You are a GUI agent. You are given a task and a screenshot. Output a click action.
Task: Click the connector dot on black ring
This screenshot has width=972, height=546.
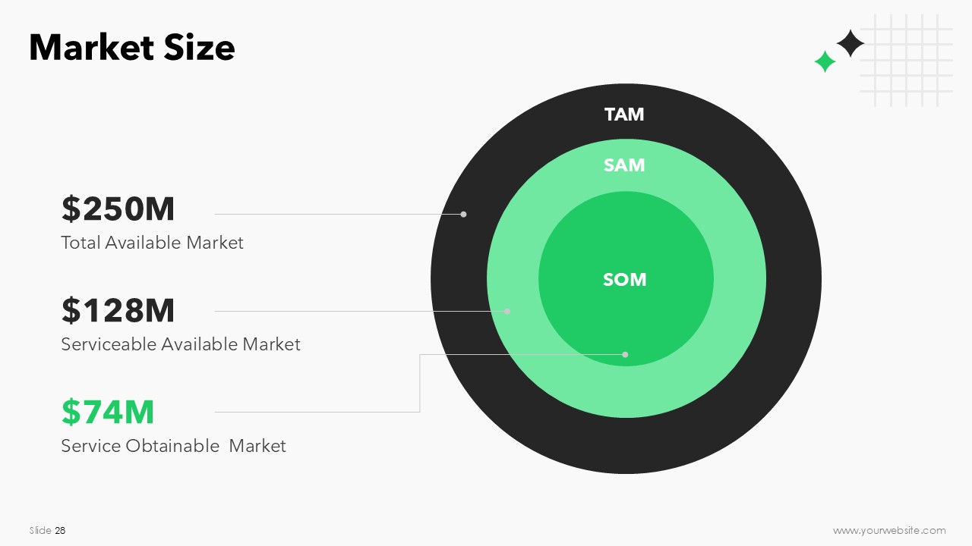click(x=463, y=215)
